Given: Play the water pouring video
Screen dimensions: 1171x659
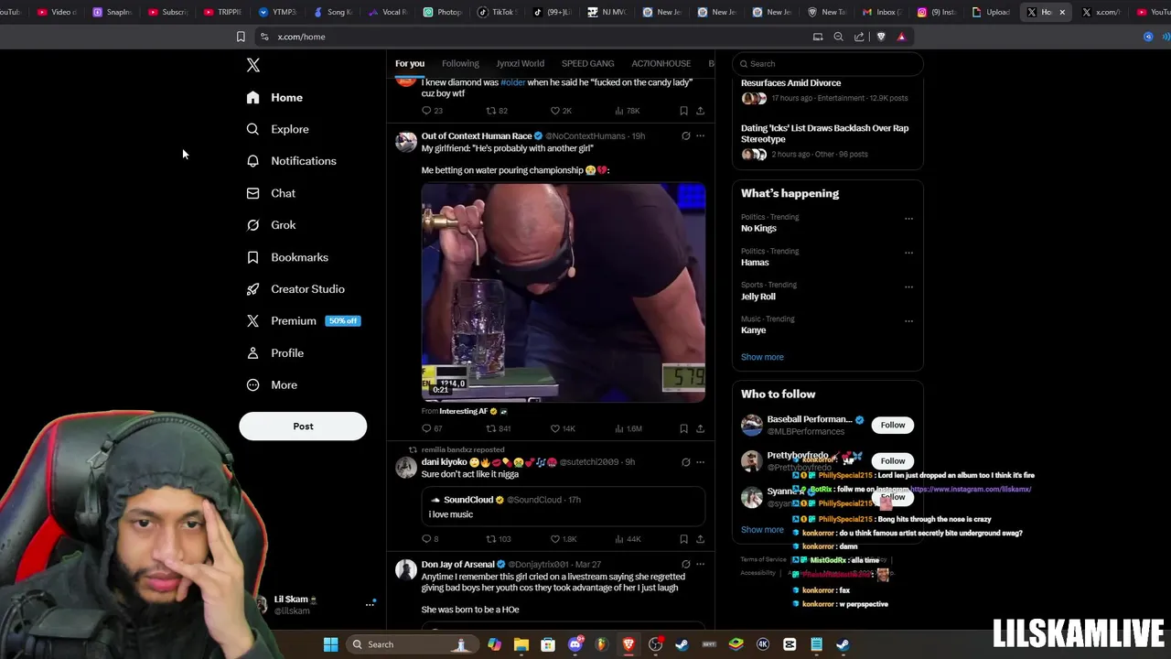Looking at the screenshot, I should [x=564, y=293].
